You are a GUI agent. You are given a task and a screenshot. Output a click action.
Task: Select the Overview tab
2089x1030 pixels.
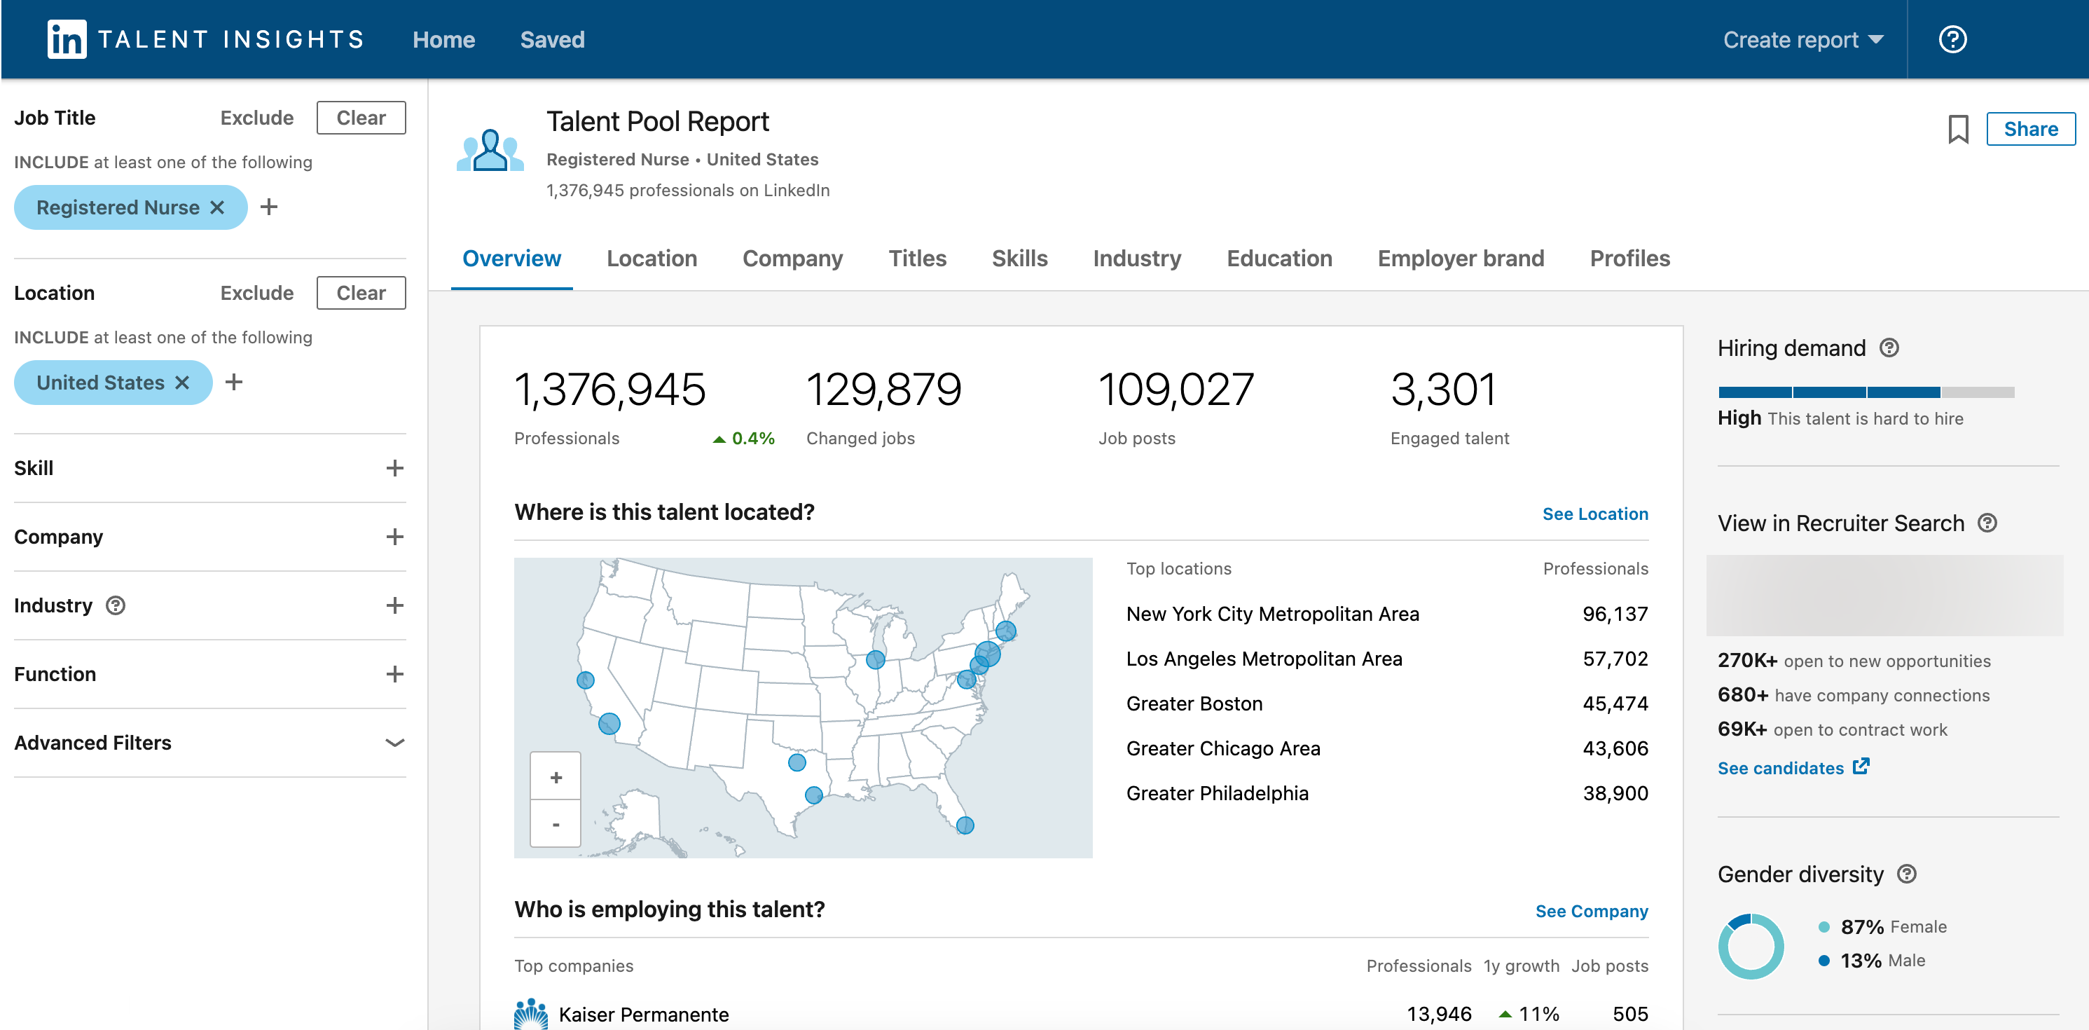pyautogui.click(x=511, y=259)
